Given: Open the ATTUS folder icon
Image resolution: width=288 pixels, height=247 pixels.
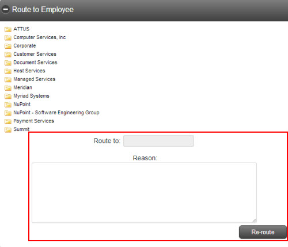Looking at the screenshot, I should pyautogui.click(x=8, y=29).
